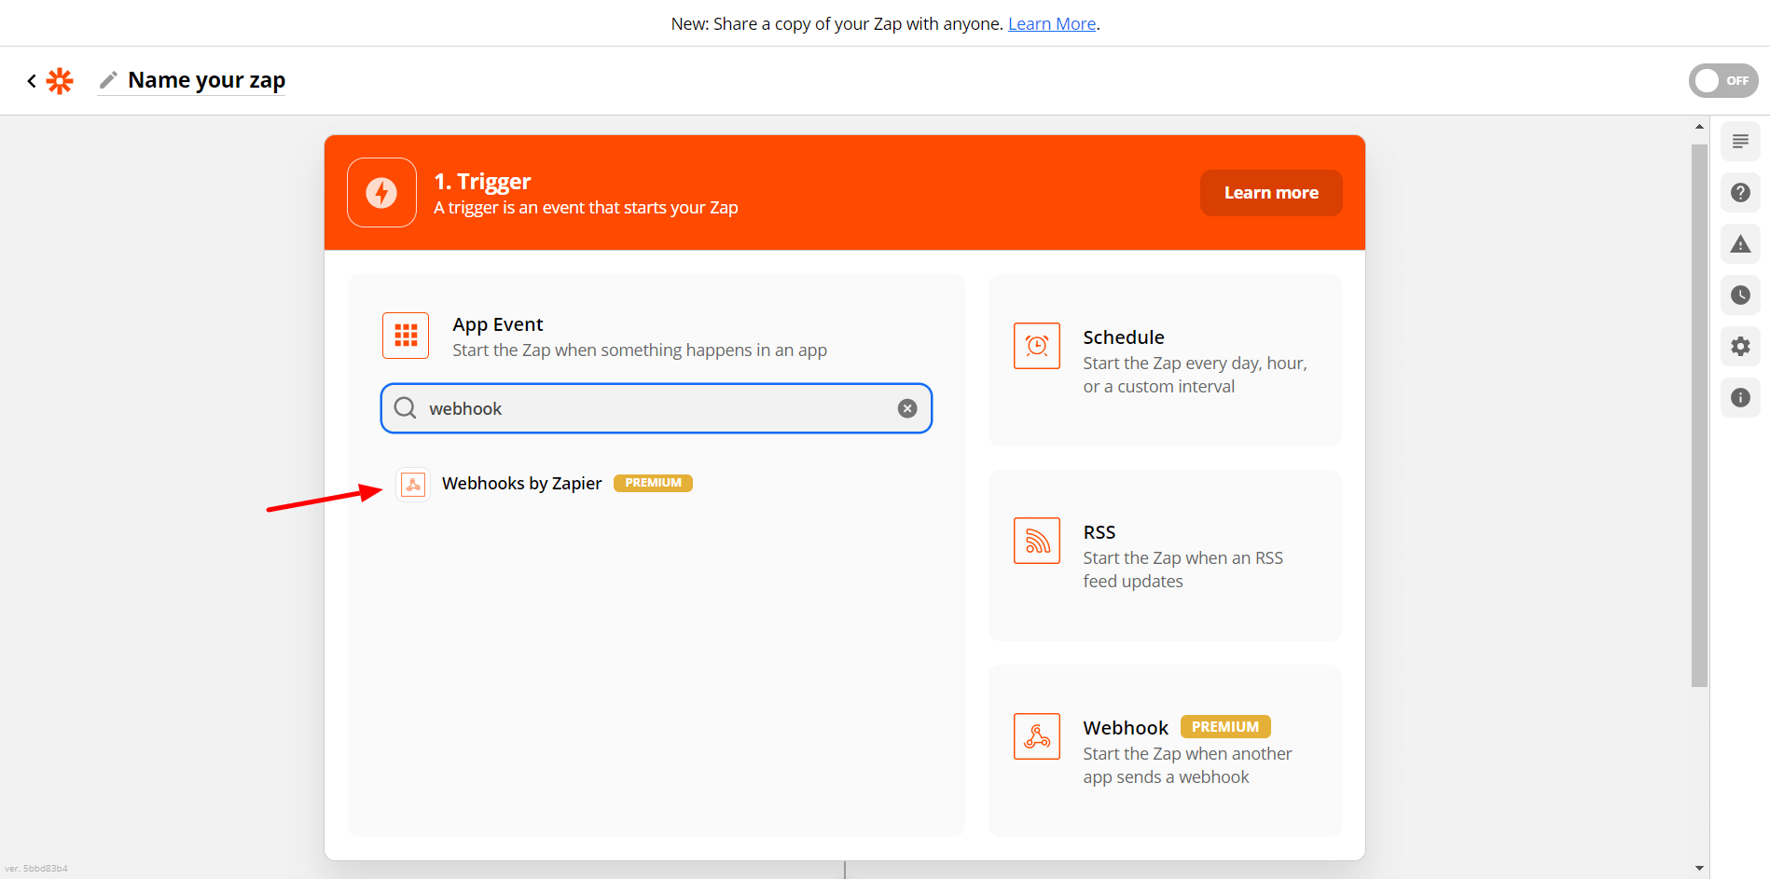The width and height of the screenshot is (1770, 879).
Task: Open the warnings triangle sidebar icon
Action: pyautogui.click(x=1740, y=244)
